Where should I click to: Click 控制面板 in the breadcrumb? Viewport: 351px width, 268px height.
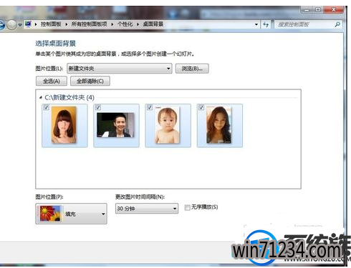[x=51, y=24]
